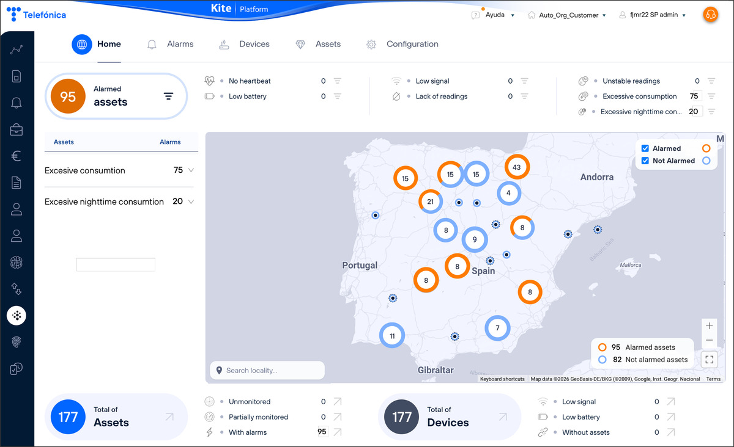Click the map cluster labeled 9
The image size is (734, 447).
[475, 240]
